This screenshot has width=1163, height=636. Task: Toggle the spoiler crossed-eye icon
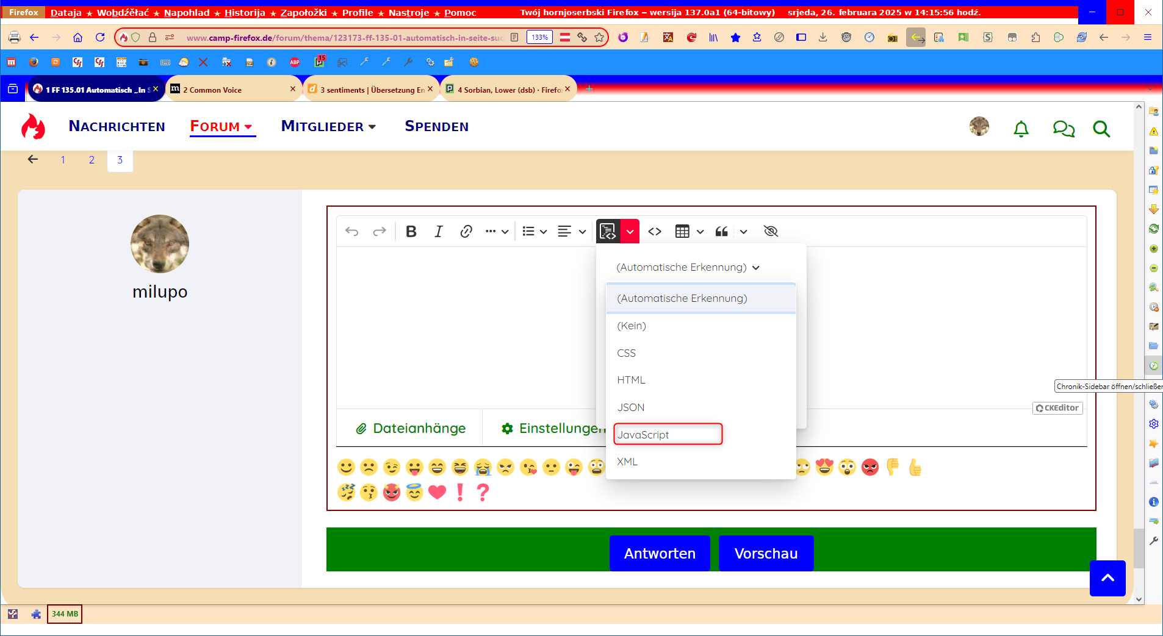coord(771,231)
